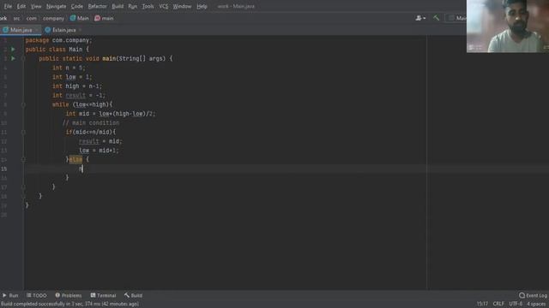The width and height of the screenshot is (549, 308).
Task: Open the Edit menu
Action: tap(21, 6)
